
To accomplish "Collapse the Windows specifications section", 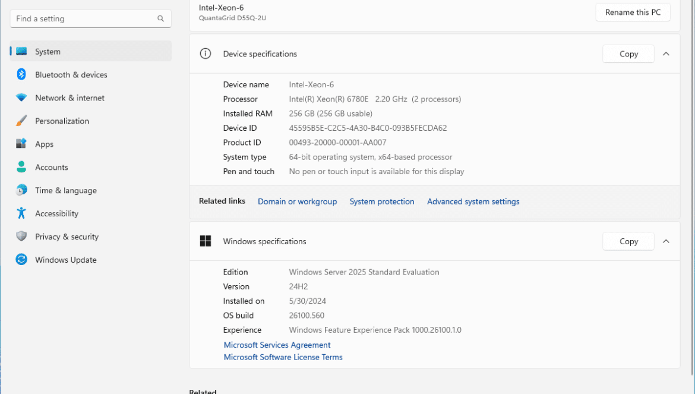I will 666,241.
